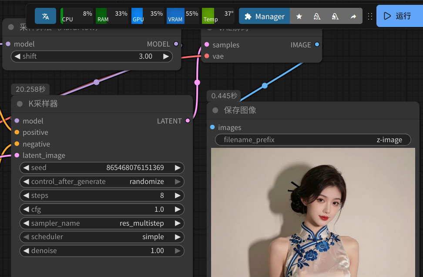423x277 pixels.
Task: Click next arrow on sampler_name
Action: tap(178, 223)
